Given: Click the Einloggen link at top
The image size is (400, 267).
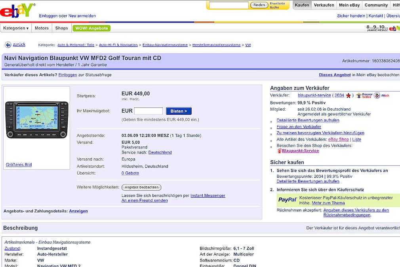Looking at the screenshot, I should (48, 16).
